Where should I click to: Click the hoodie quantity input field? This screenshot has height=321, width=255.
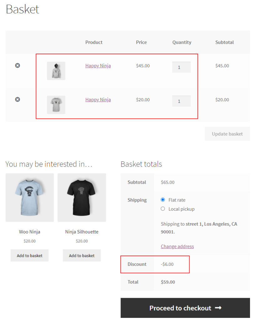coord(181,67)
